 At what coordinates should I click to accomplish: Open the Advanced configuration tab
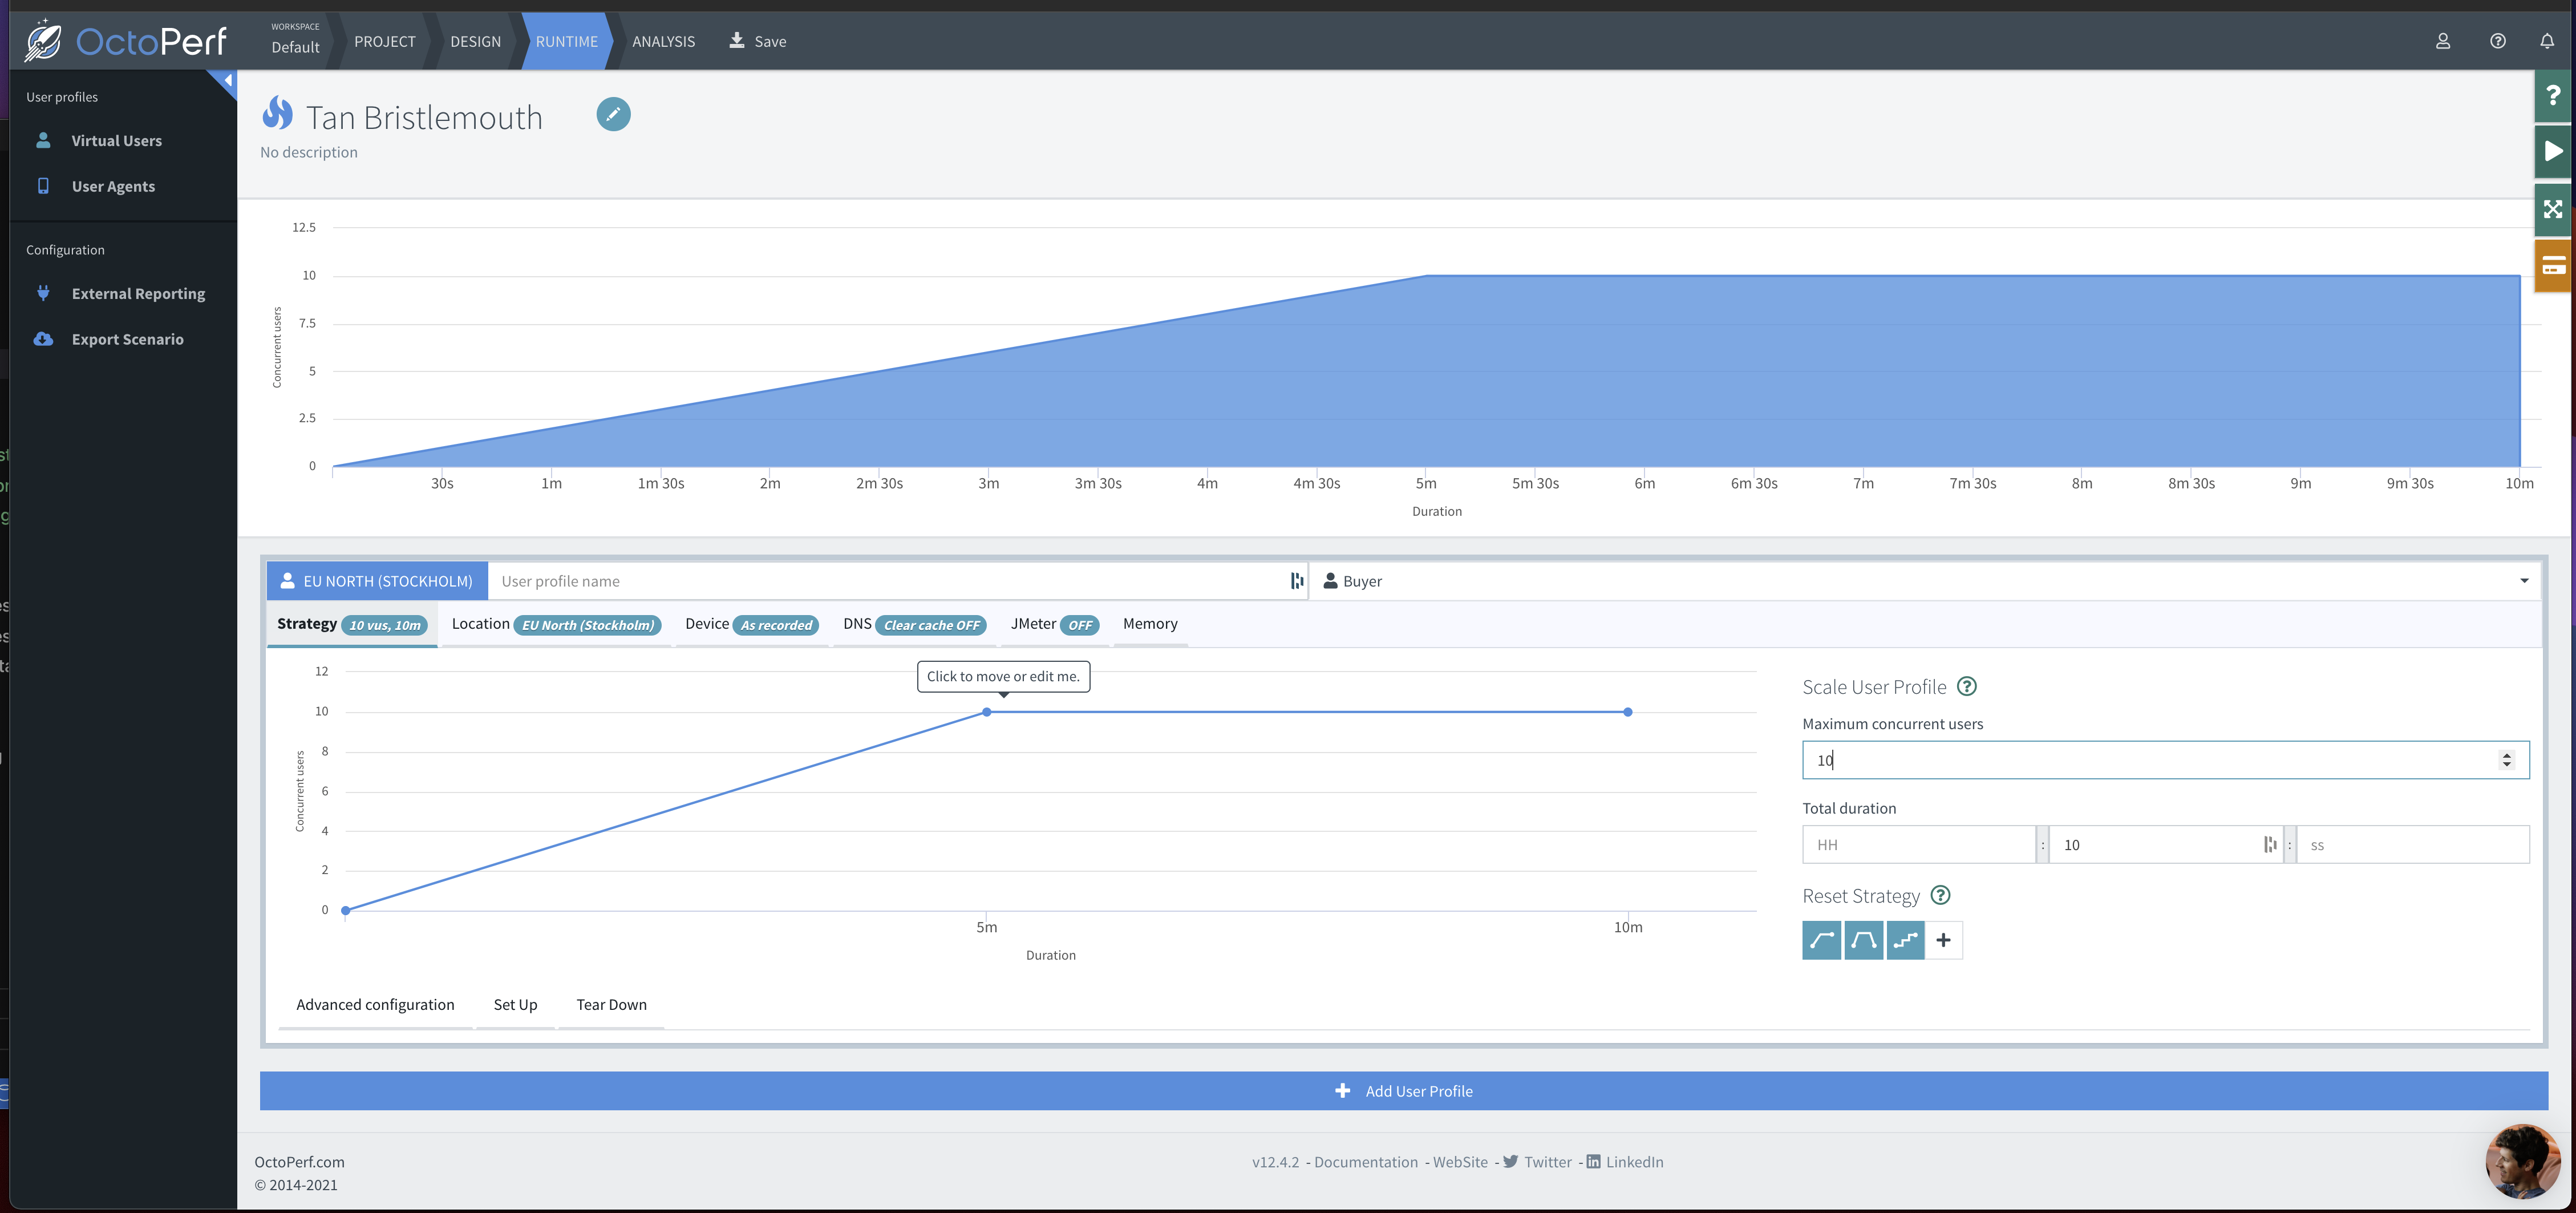click(375, 1005)
